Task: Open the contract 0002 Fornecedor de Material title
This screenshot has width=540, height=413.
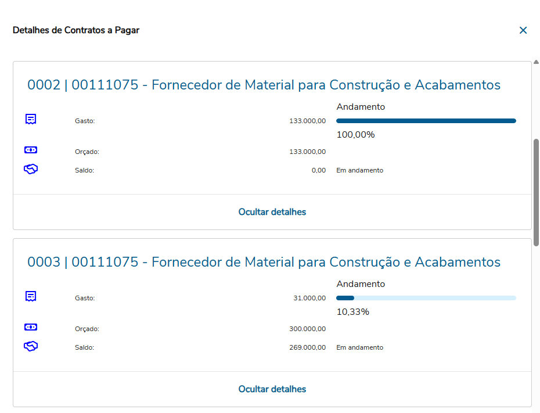Action: tap(264, 85)
